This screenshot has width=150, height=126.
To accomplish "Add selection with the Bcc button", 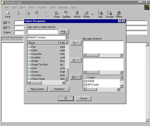I will 76,77.
